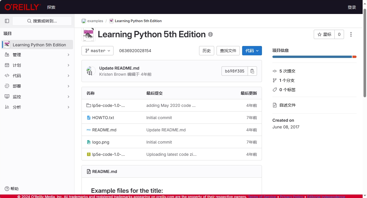Click the logo.png image file icon
The width and height of the screenshot is (367, 198).
pos(89,142)
